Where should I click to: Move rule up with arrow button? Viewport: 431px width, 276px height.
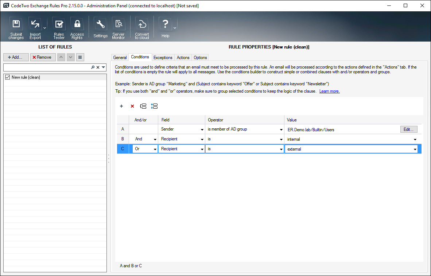61,57
